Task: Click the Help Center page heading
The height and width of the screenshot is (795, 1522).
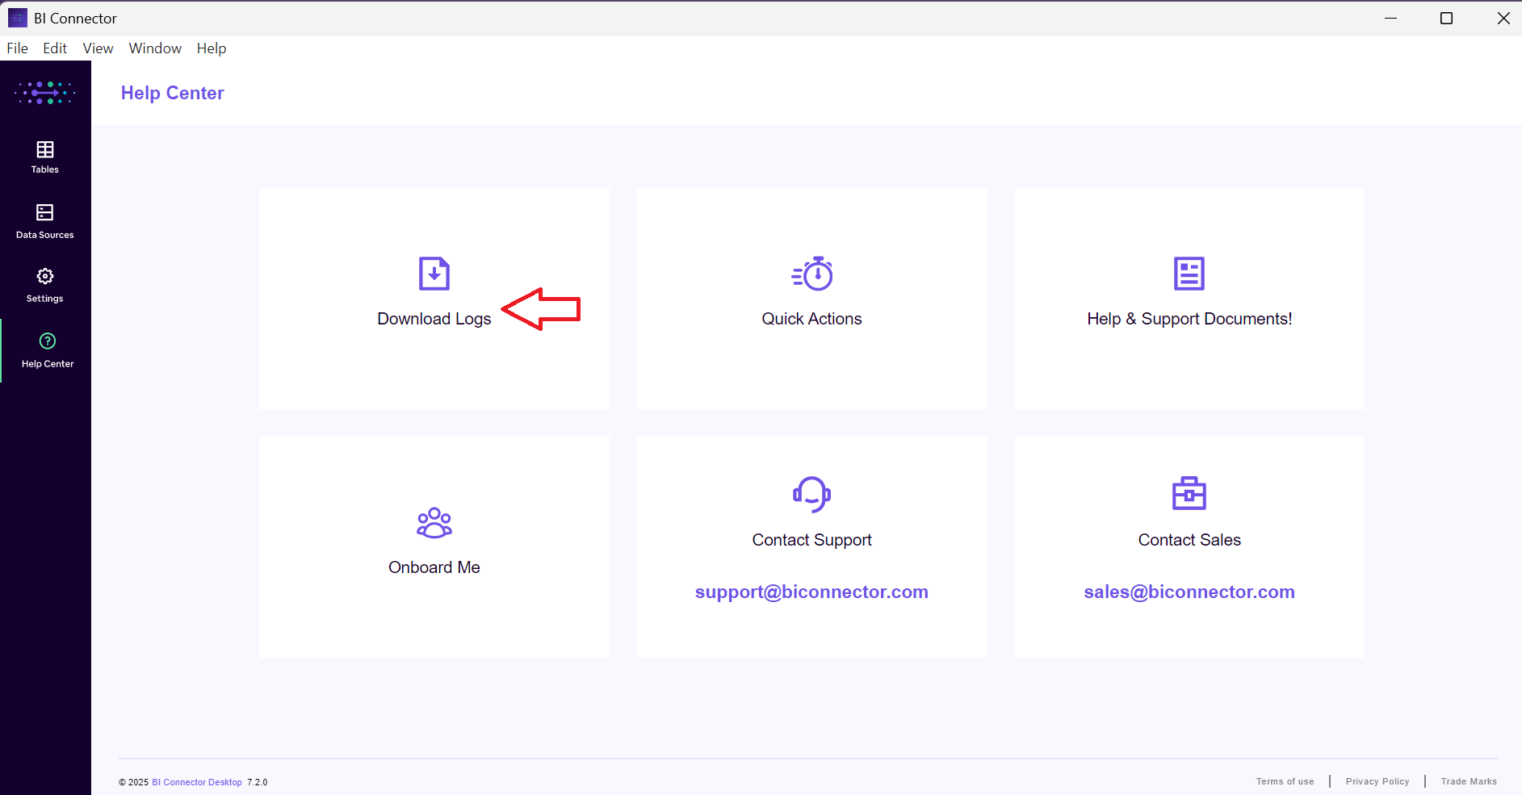Action: tap(173, 94)
